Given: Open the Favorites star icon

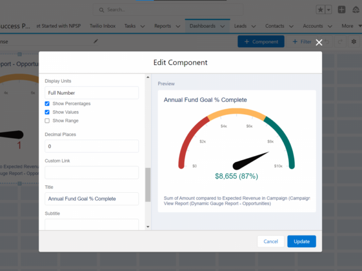Looking at the screenshot, I should pyautogui.click(x=320, y=10).
